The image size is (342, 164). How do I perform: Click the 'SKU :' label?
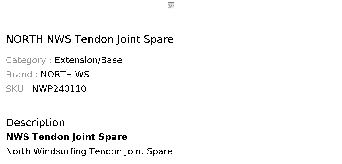click(x=17, y=89)
